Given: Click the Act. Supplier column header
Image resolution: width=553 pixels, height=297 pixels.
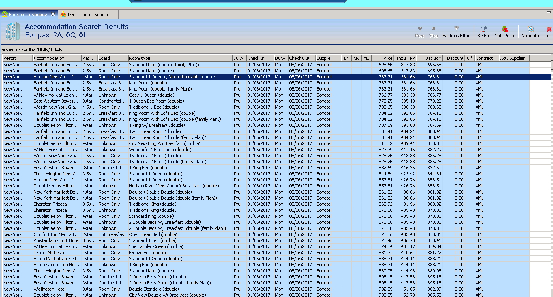Looking at the screenshot, I should [514, 58].
